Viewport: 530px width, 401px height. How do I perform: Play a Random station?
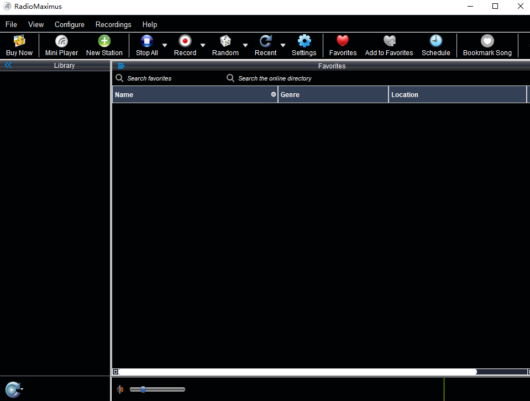(225, 45)
